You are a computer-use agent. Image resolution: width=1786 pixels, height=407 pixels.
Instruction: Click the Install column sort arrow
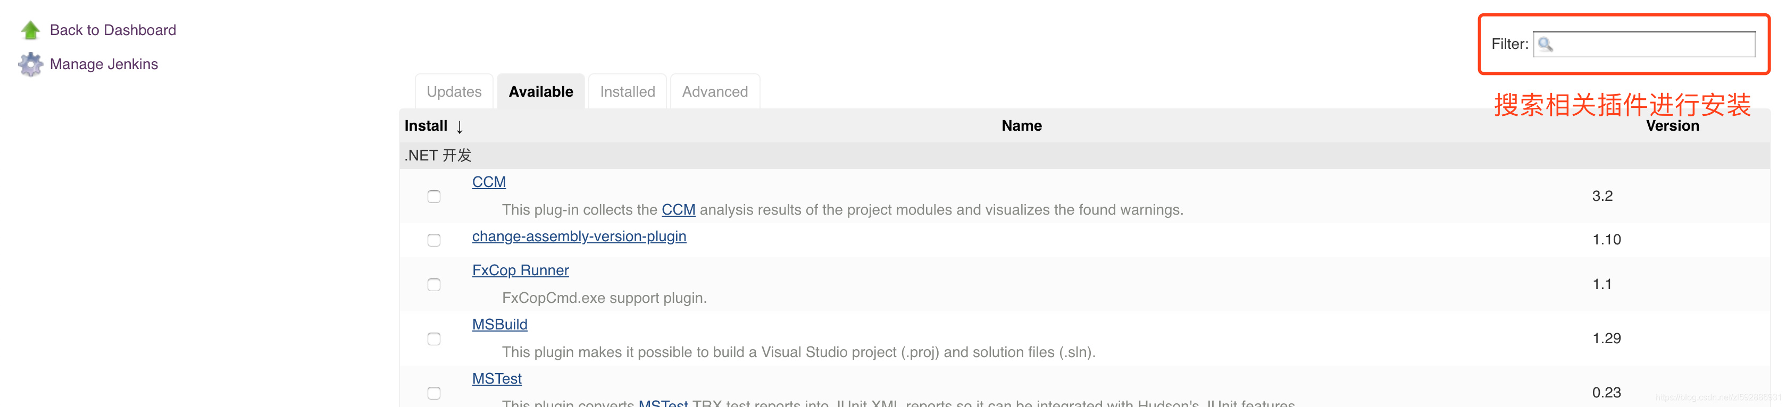click(460, 126)
